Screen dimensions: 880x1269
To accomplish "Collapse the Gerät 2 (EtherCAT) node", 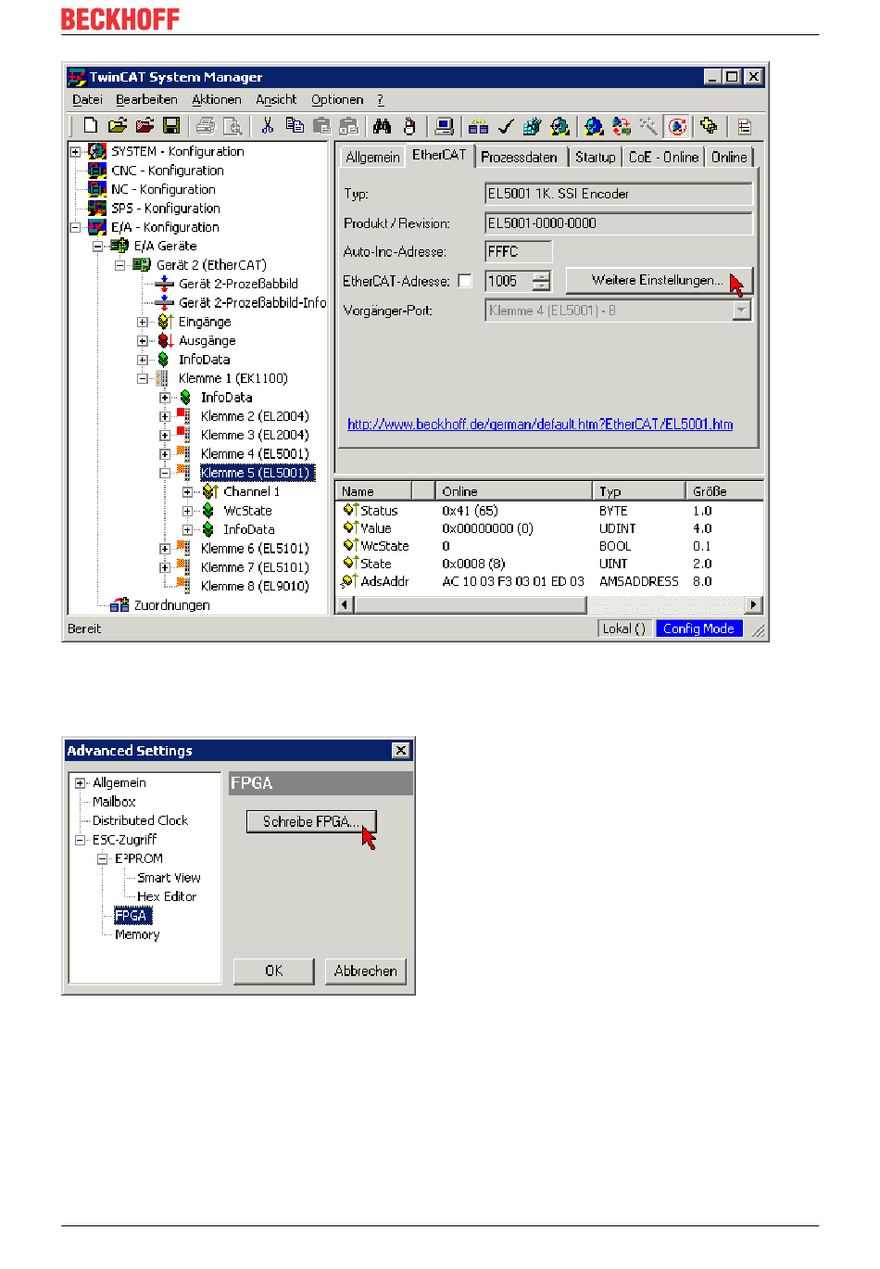I will click(119, 265).
